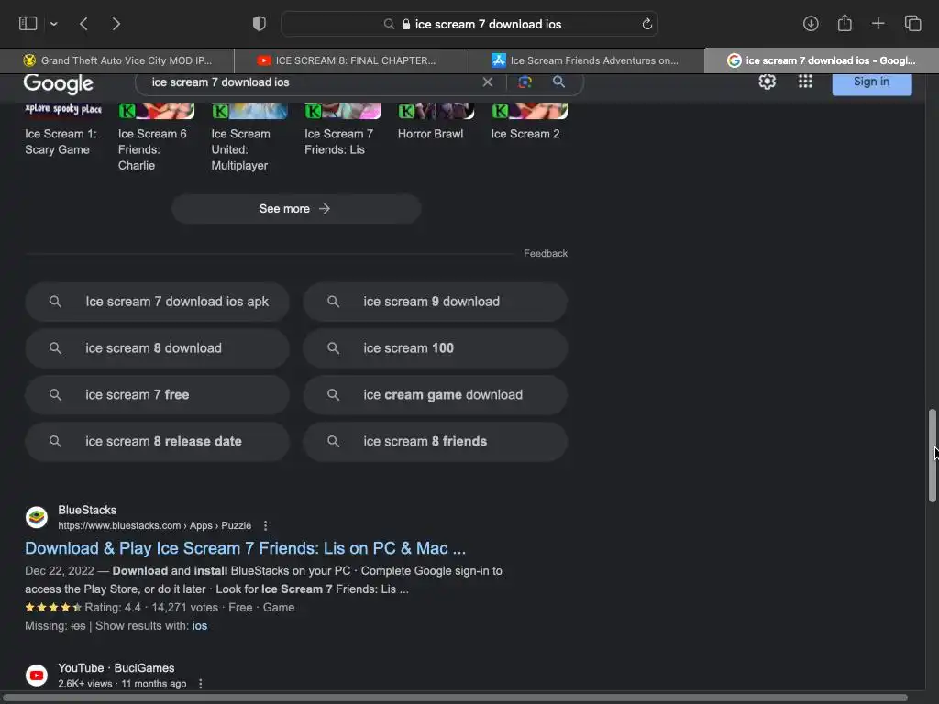The width and height of the screenshot is (939, 704).
Task: Open BlueStacks result more options dots
Action: (265, 525)
